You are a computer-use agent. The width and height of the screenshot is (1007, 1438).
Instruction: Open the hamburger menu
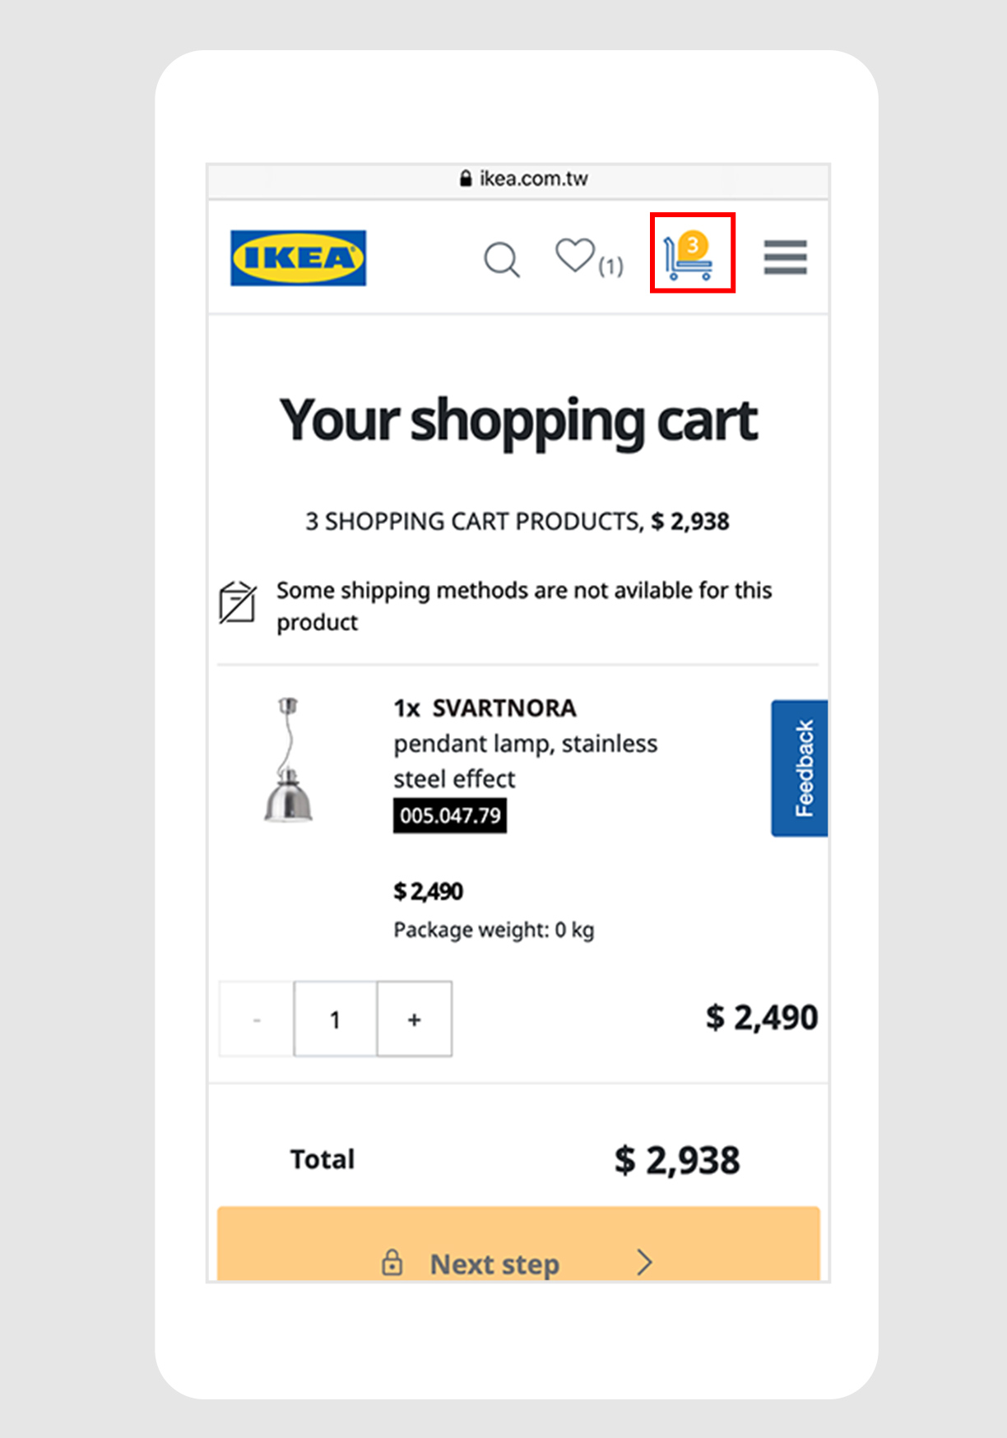pyautogui.click(x=785, y=257)
